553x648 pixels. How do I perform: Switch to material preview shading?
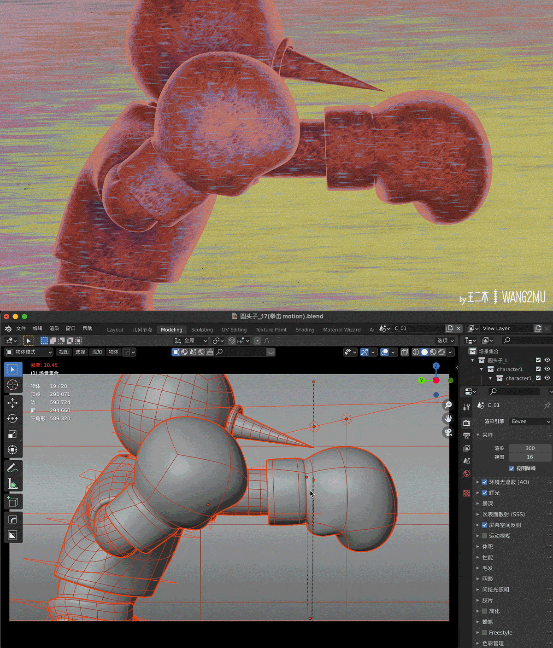[x=433, y=352]
